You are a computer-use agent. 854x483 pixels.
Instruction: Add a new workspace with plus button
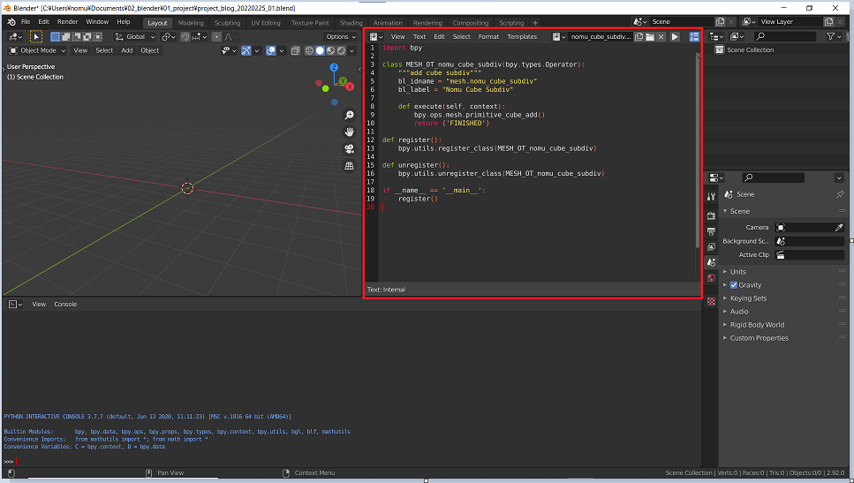coord(535,23)
